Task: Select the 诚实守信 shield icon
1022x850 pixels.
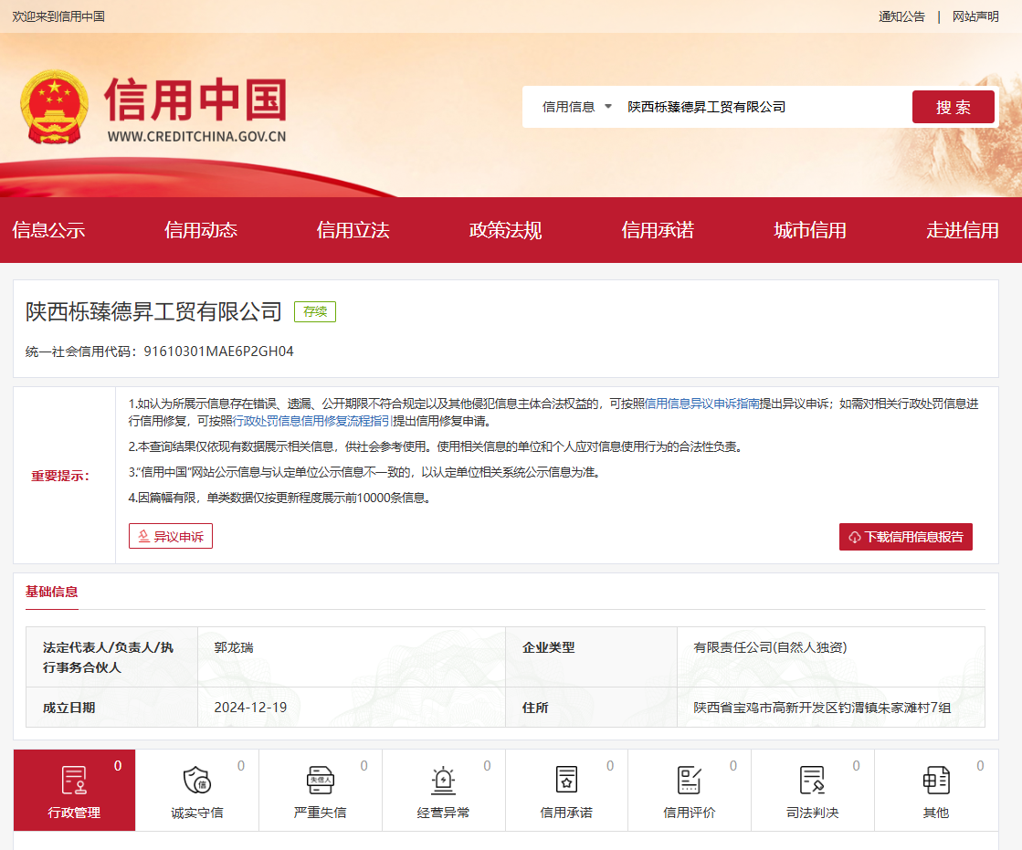Action: [x=196, y=781]
